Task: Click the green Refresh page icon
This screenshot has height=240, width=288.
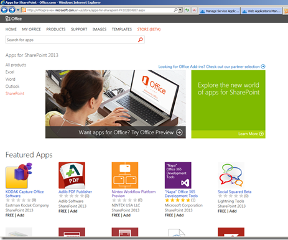Action: (187, 10)
